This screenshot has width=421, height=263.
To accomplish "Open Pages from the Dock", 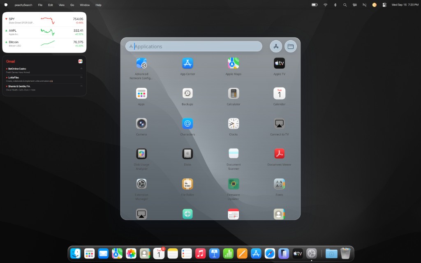I will click(242, 253).
